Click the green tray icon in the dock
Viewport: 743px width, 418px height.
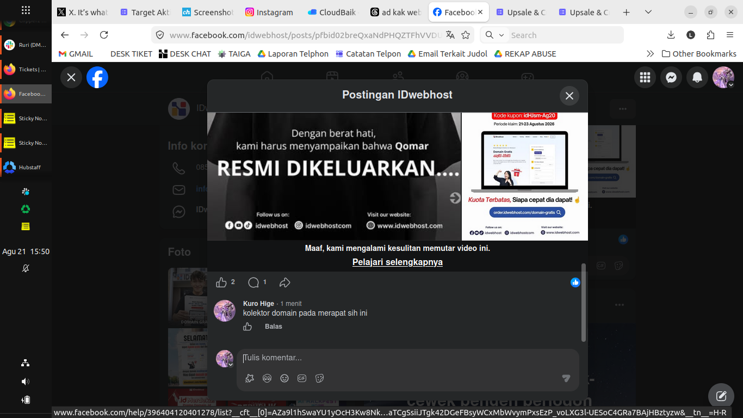pyautogui.click(x=26, y=209)
